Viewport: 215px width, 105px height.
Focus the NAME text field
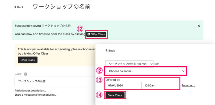pos(55,81)
